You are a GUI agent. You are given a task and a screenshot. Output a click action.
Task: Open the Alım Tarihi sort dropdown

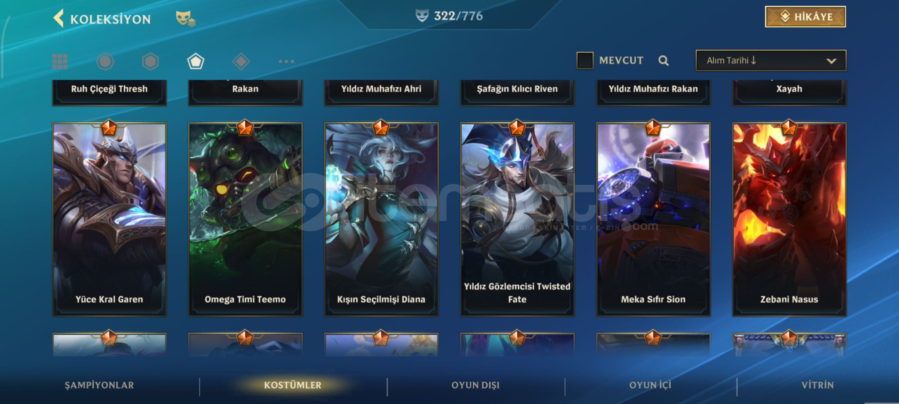[771, 61]
